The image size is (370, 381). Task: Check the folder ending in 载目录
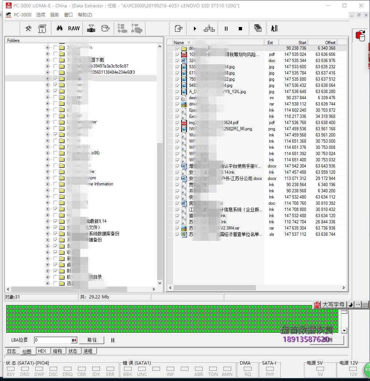click(55, 277)
